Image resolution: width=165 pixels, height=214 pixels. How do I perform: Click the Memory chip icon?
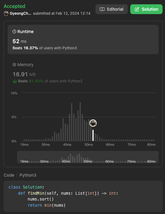coord(14,65)
